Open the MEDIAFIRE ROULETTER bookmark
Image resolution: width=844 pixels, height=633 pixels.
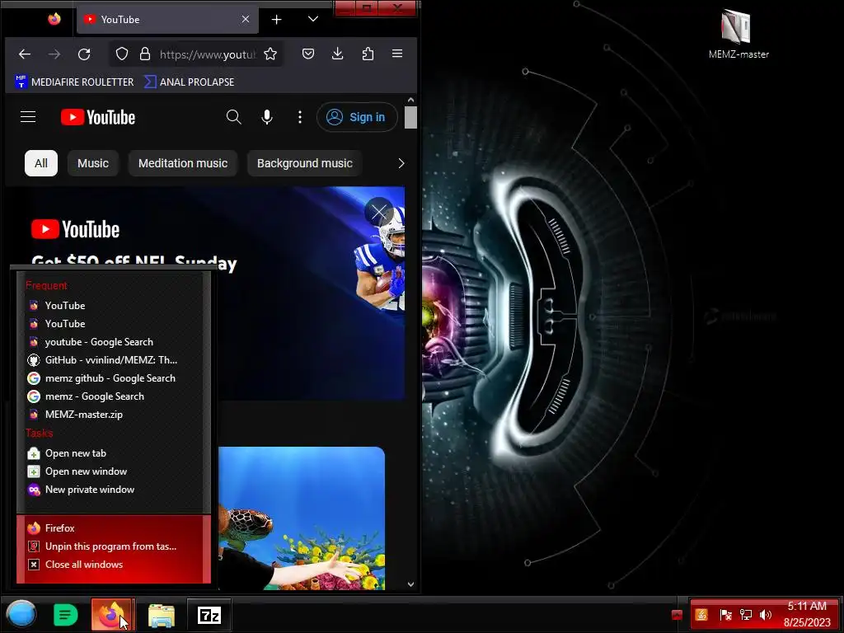[74, 82]
